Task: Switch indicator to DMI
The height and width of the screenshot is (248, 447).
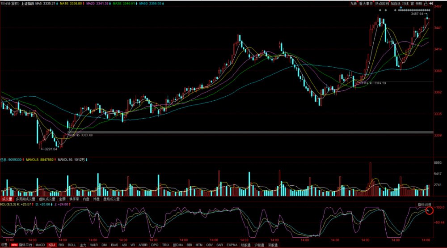Action: [x=105, y=245]
